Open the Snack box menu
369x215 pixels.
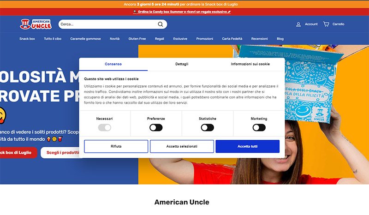[27, 39]
